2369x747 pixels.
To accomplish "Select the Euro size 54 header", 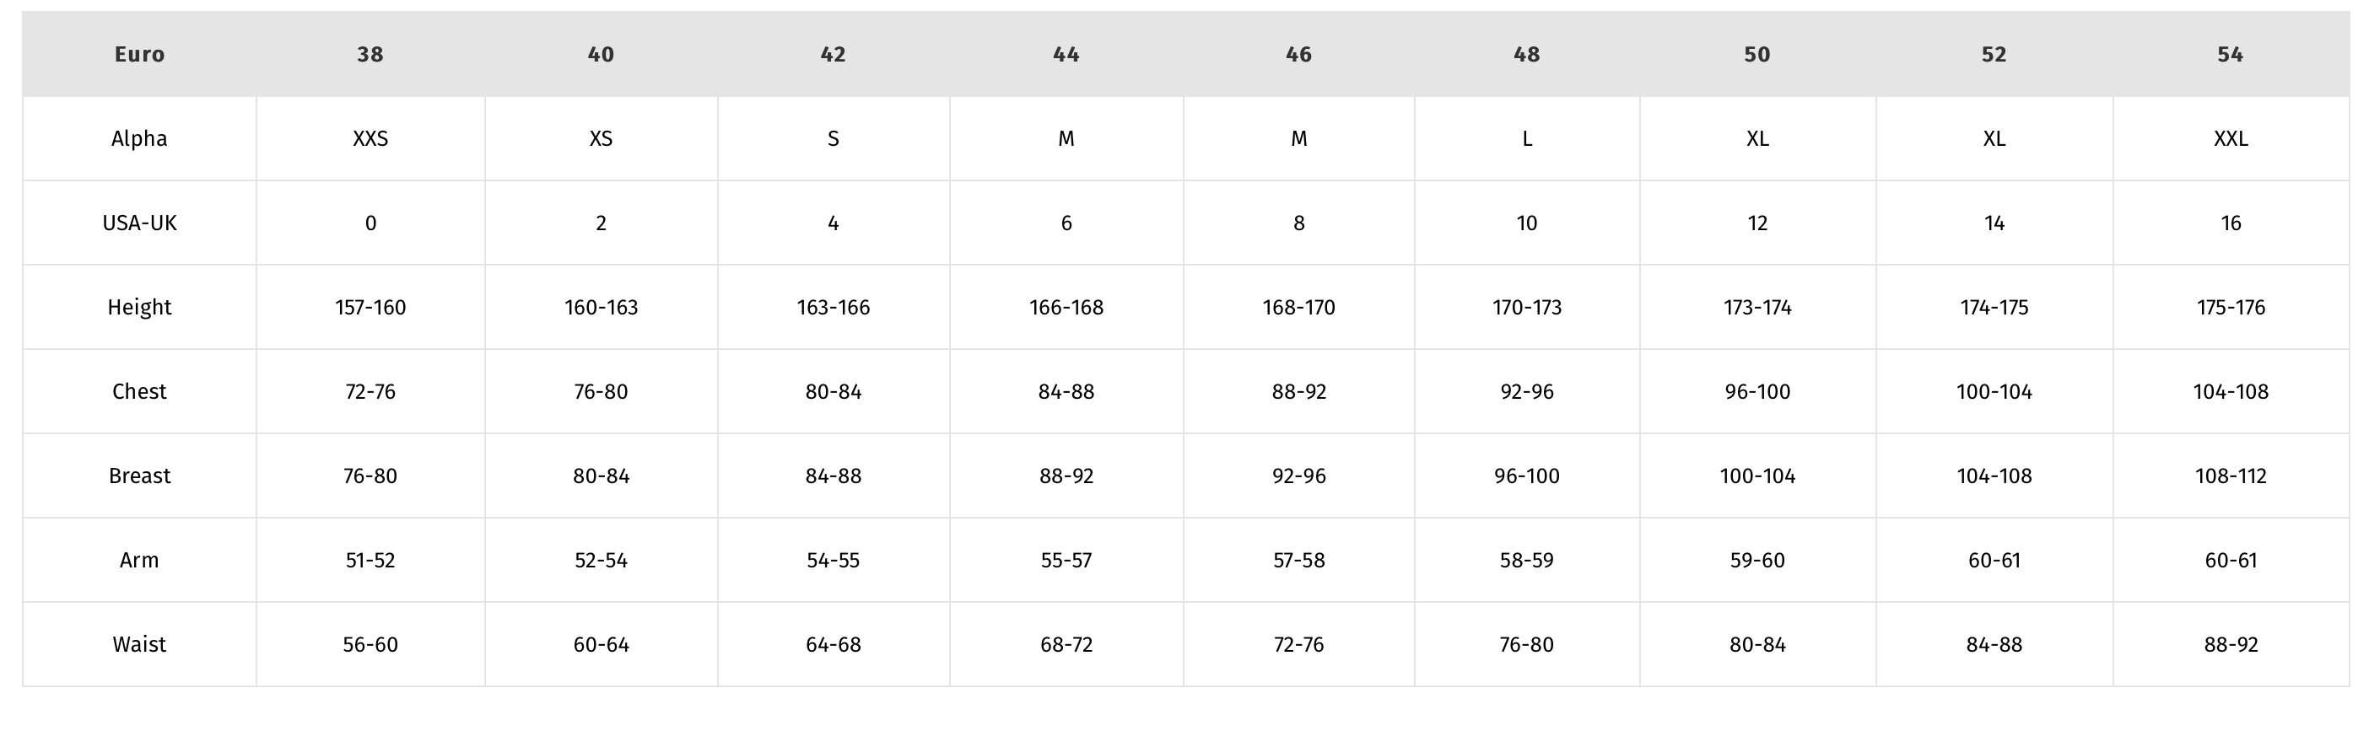I will pyautogui.click(x=2230, y=54).
